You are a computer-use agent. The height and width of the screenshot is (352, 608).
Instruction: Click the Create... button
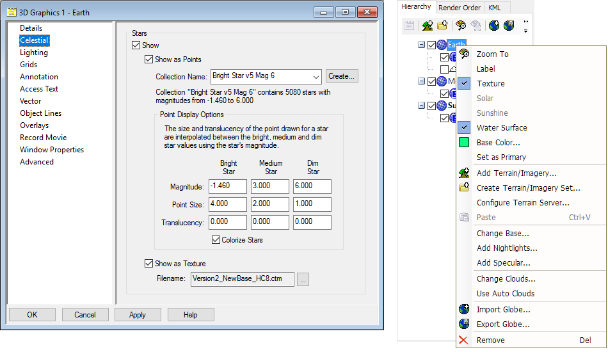point(342,76)
